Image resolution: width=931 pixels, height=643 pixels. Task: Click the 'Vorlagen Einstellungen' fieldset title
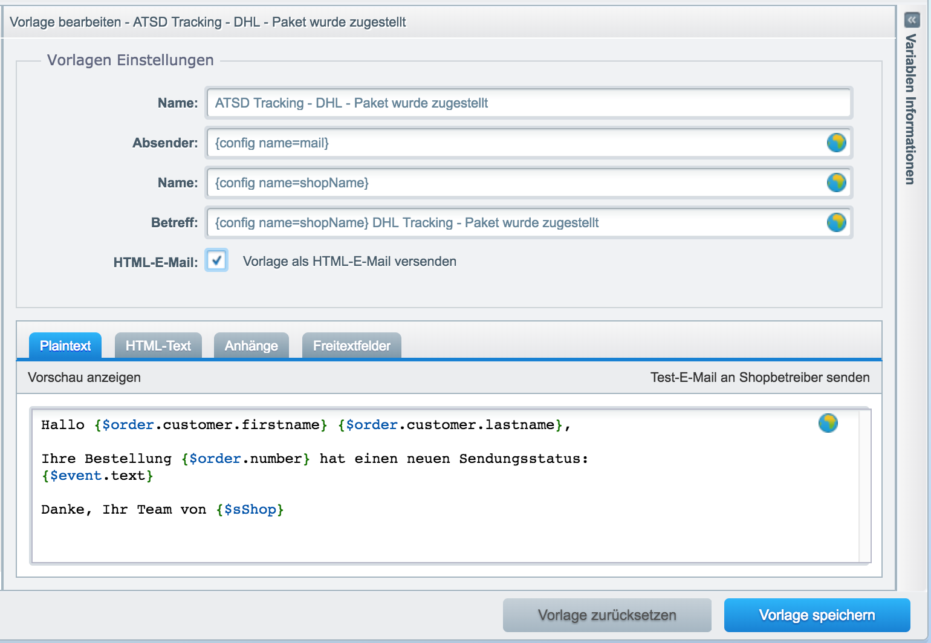pyautogui.click(x=131, y=60)
